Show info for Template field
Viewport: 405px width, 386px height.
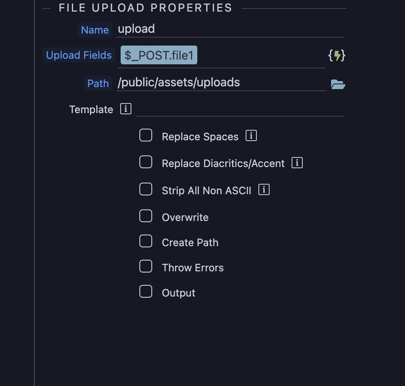click(126, 109)
